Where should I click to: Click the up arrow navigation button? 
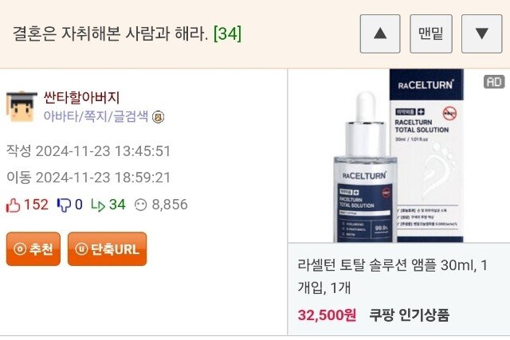[x=380, y=33]
